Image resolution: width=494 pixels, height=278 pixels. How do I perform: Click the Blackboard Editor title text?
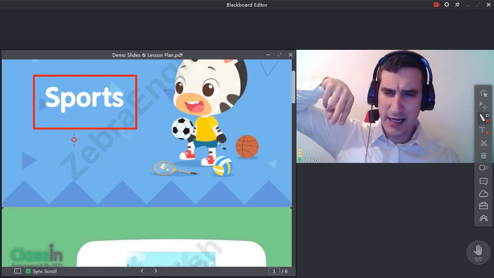coord(247,5)
